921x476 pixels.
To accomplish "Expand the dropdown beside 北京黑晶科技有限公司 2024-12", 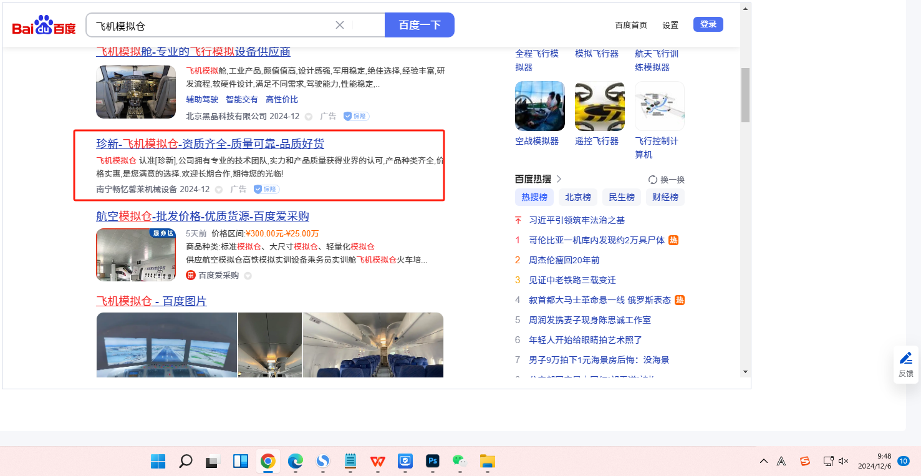I will 308,117.
